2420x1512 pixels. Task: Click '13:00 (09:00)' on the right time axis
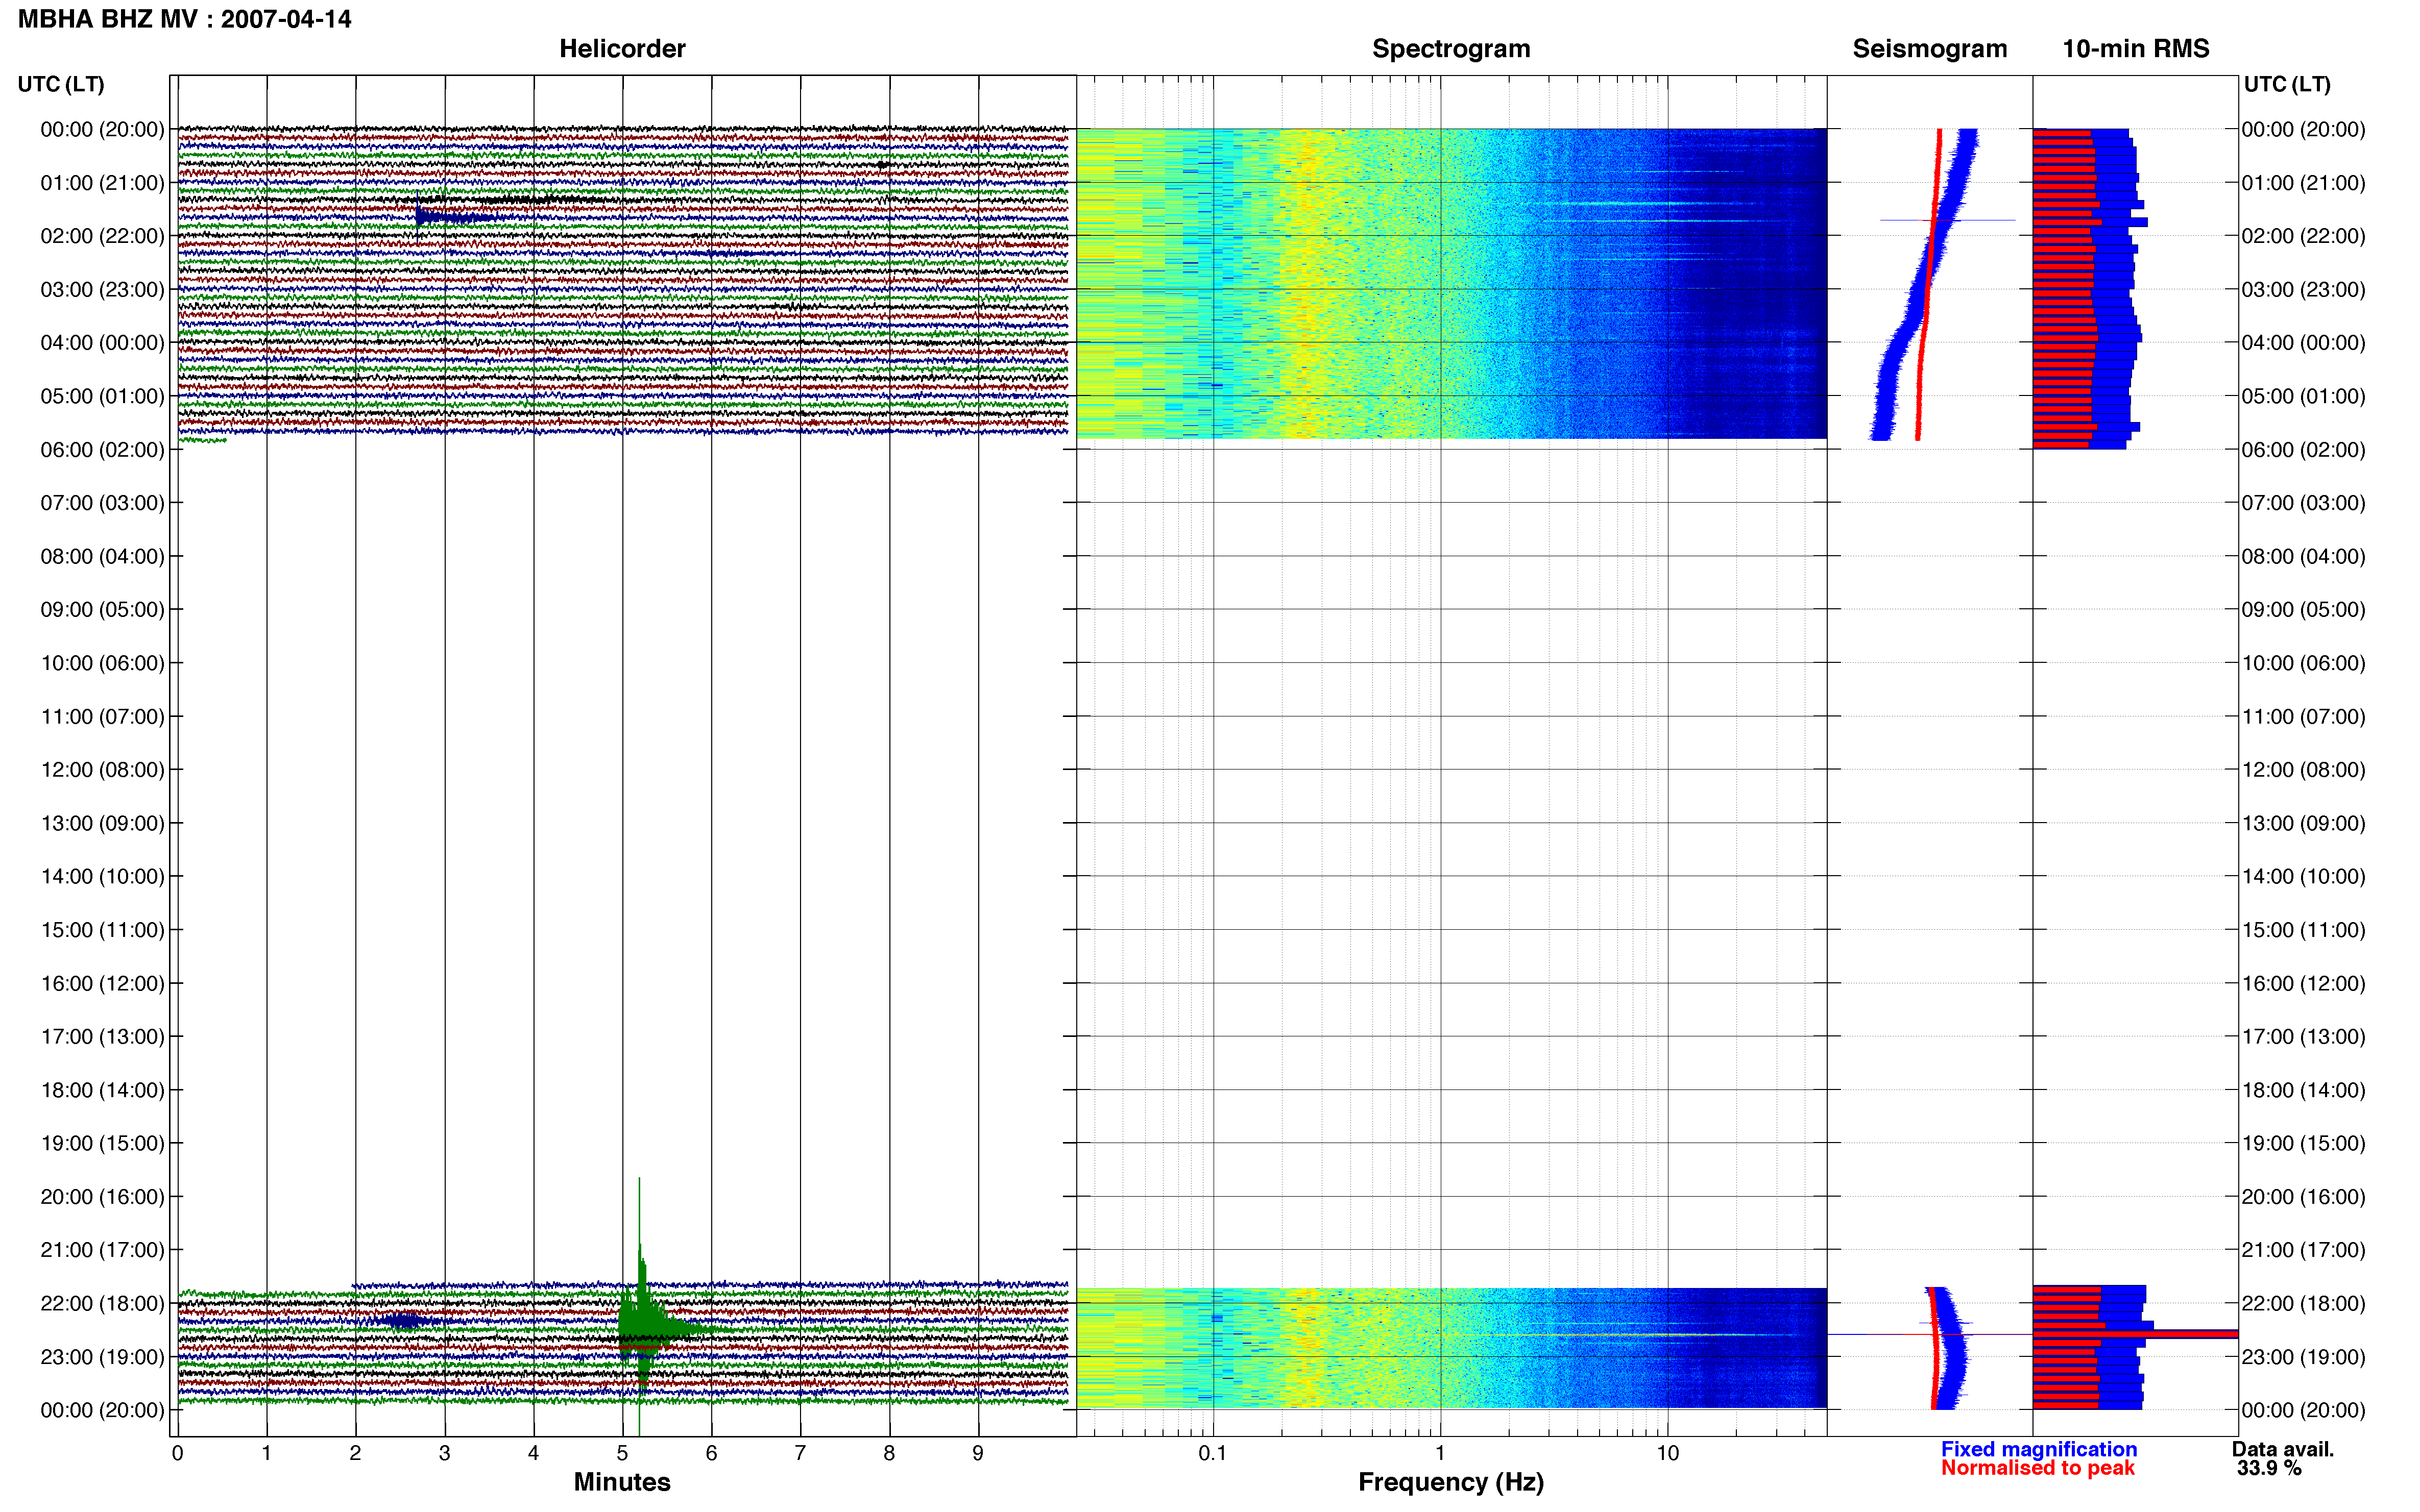pyautogui.click(x=2303, y=823)
